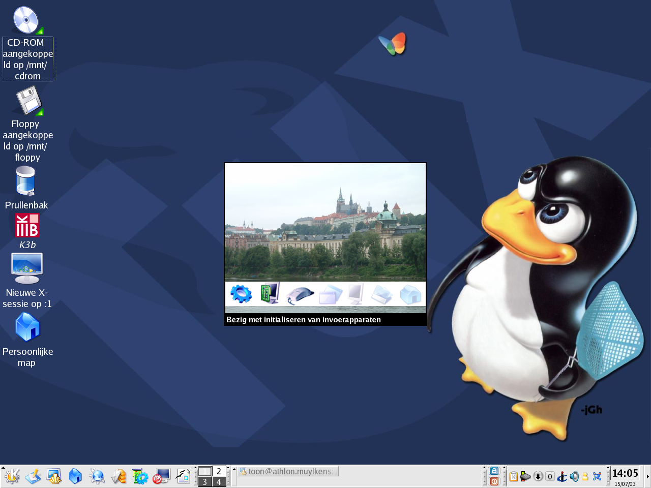
Task: Open the CD-ROM desktop icon
Action: point(27,21)
